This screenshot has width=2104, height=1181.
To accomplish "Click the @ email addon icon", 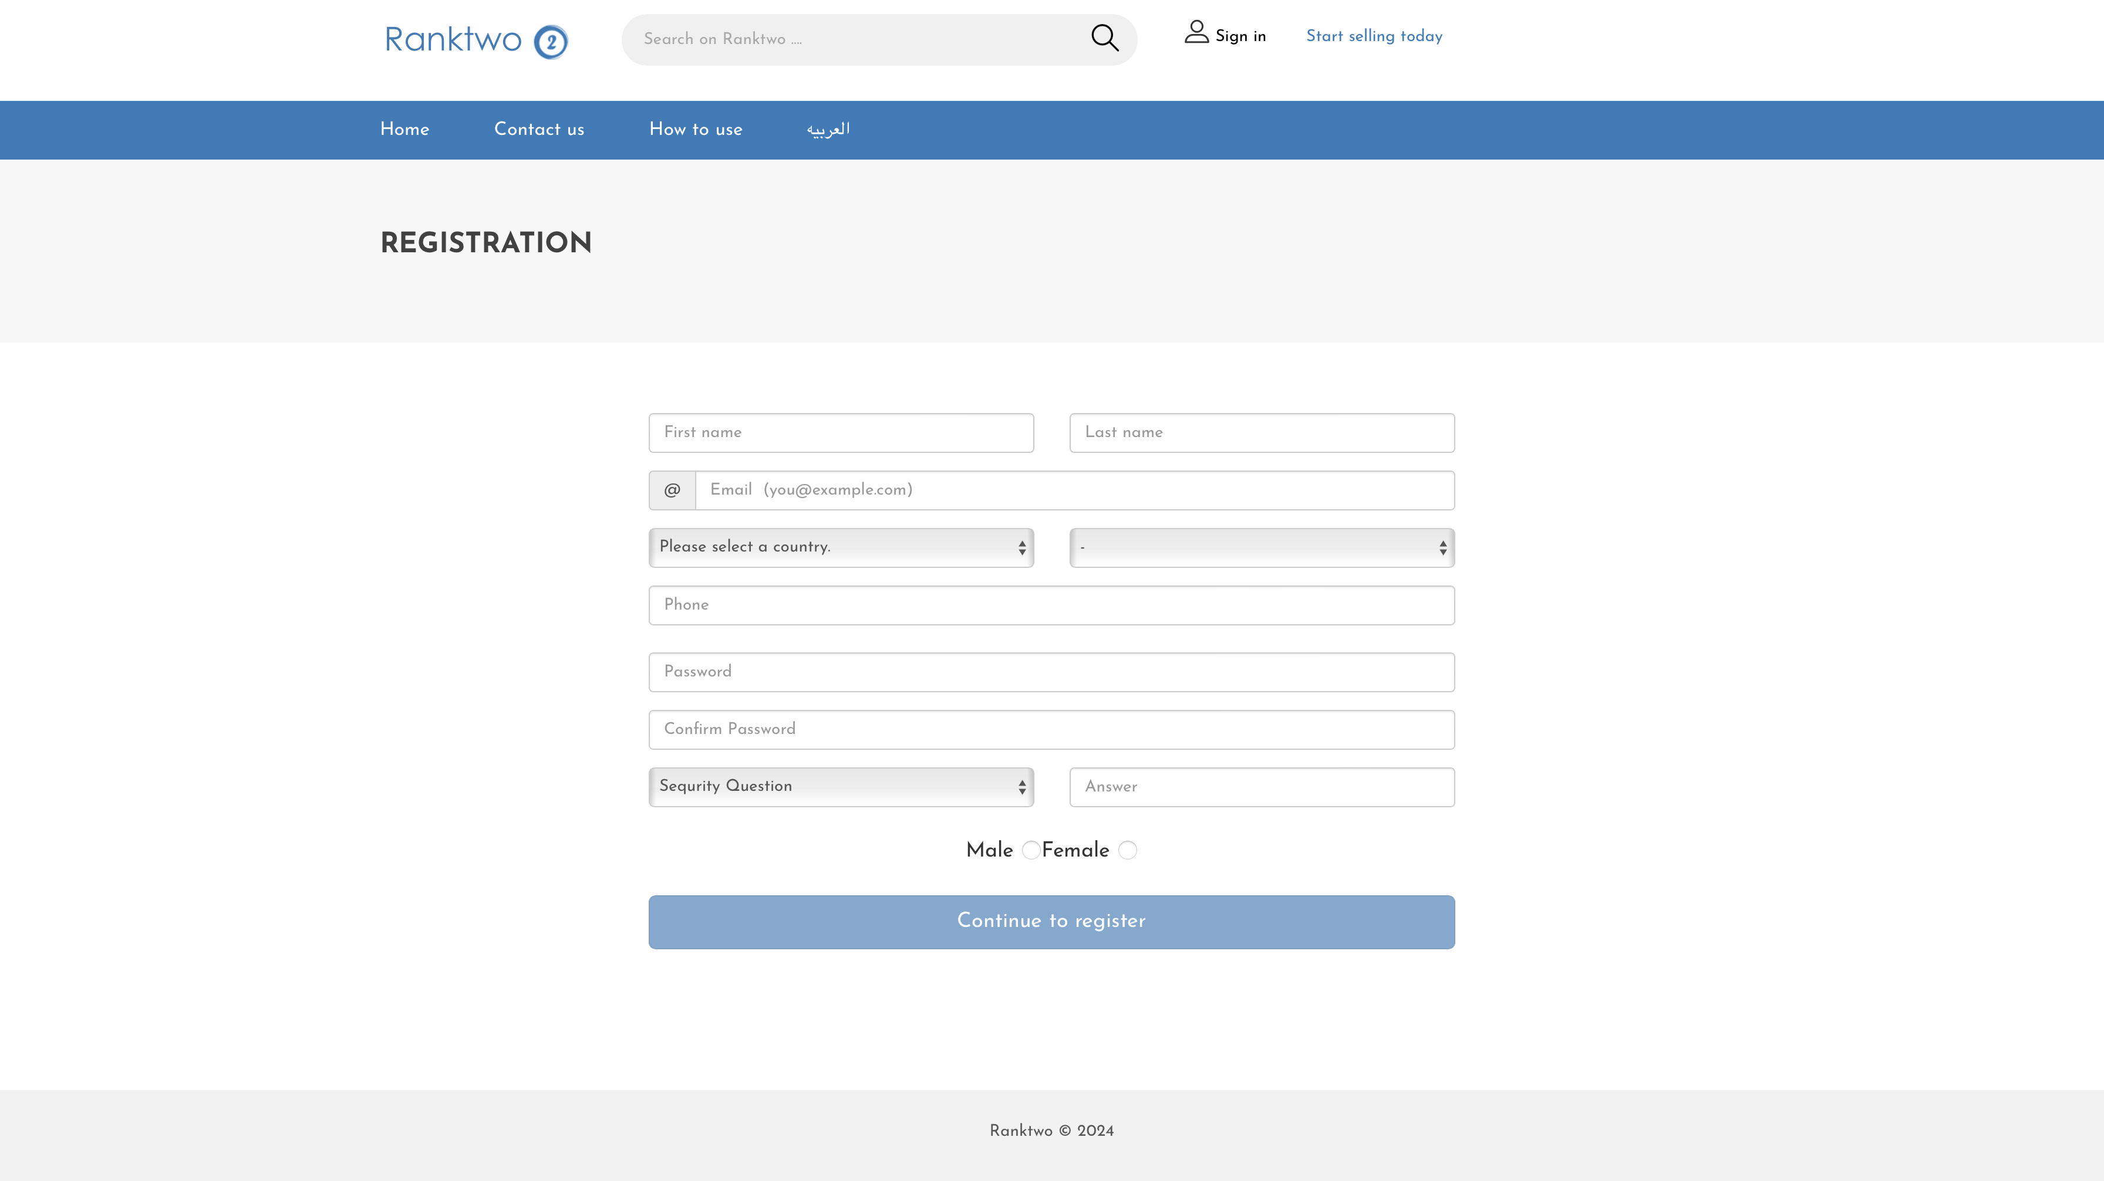I will click(x=672, y=490).
